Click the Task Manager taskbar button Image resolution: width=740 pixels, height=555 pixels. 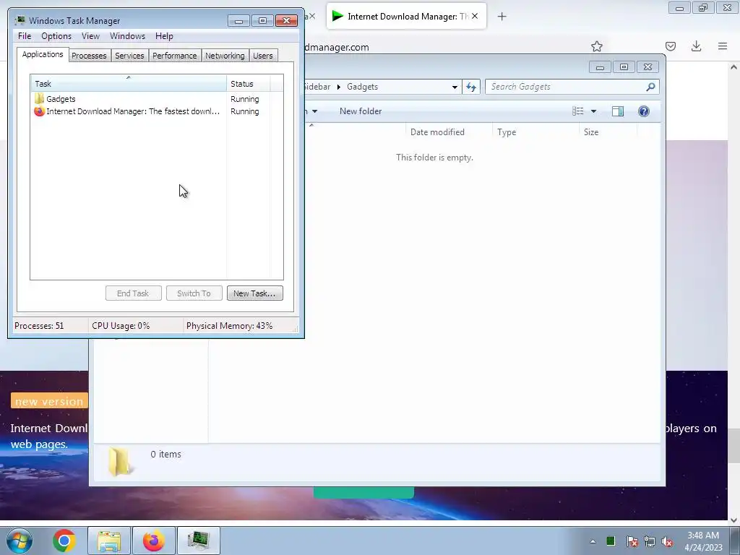point(198,541)
